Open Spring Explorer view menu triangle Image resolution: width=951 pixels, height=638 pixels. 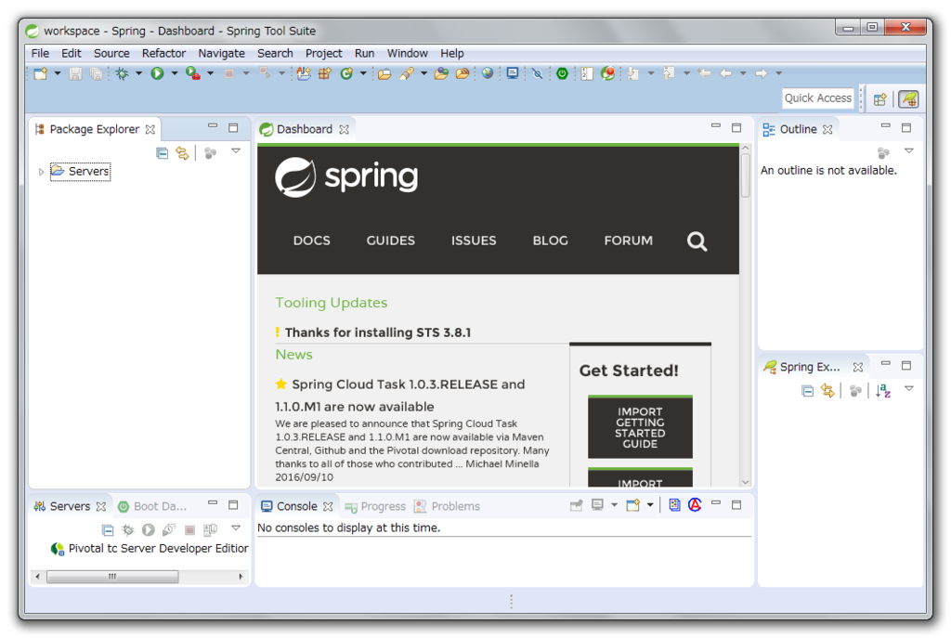tap(908, 388)
